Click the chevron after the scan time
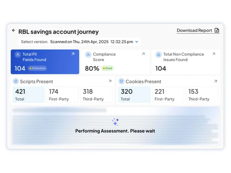The width and height of the screenshot is (231, 173). pyautogui.click(x=137, y=42)
